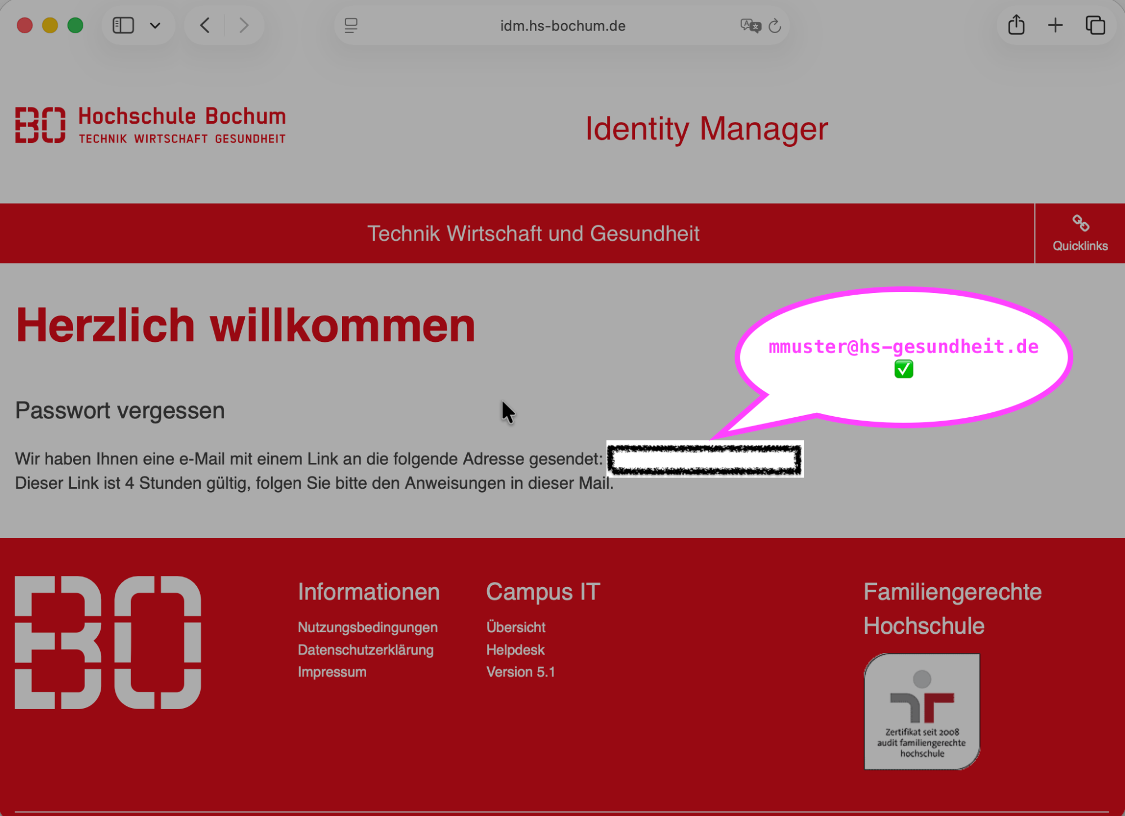This screenshot has width=1125, height=816.
Task: Click the Safari sidebar toggle icon
Action: [123, 25]
